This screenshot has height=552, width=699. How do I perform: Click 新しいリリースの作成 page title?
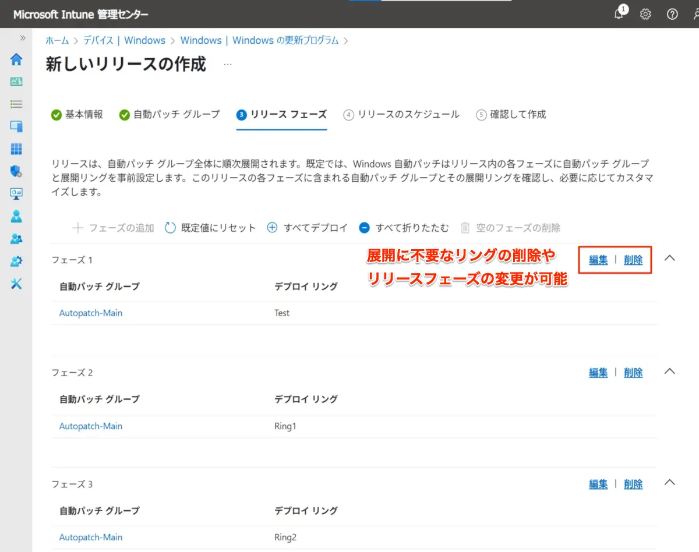(x=126, y=64)
